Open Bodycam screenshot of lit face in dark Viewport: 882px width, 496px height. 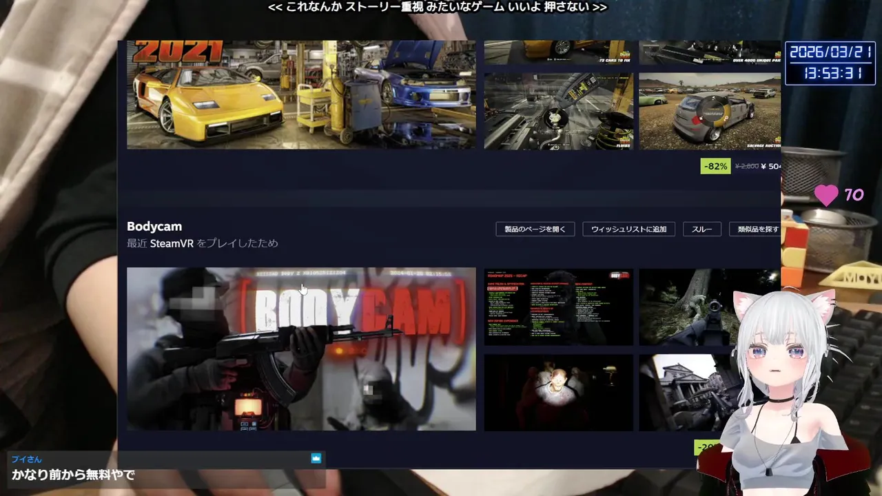558,393
